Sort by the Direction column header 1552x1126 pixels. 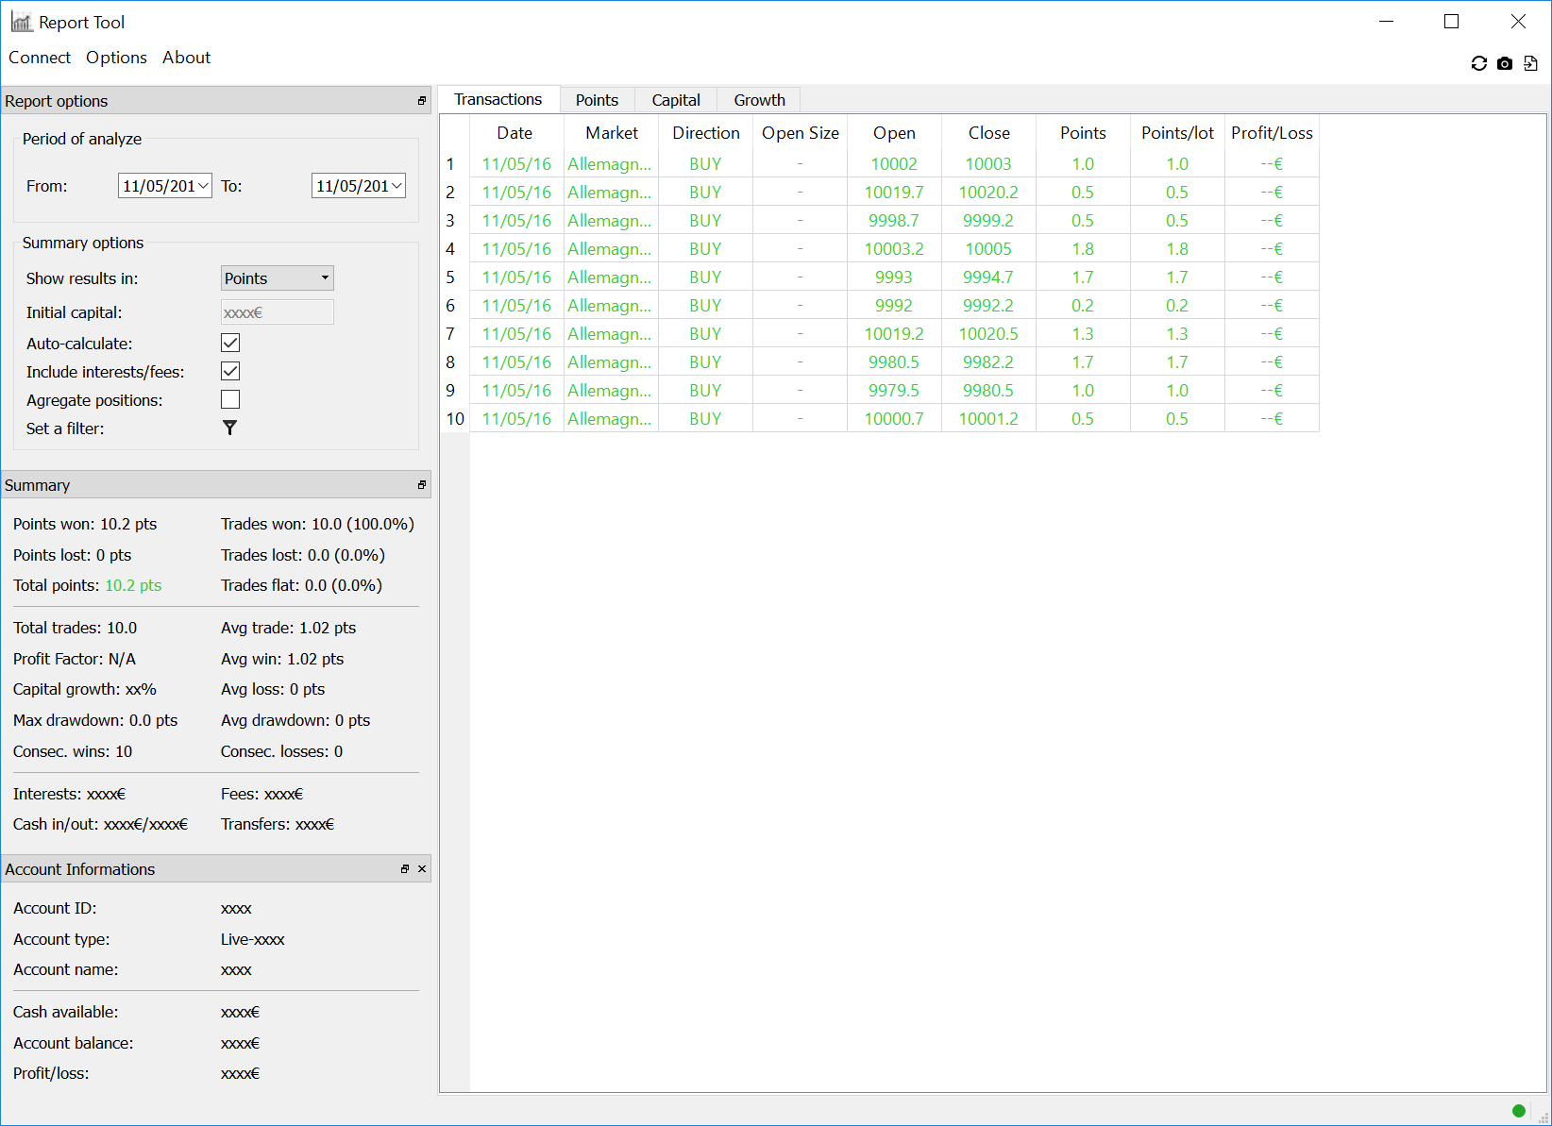point(706,133)
